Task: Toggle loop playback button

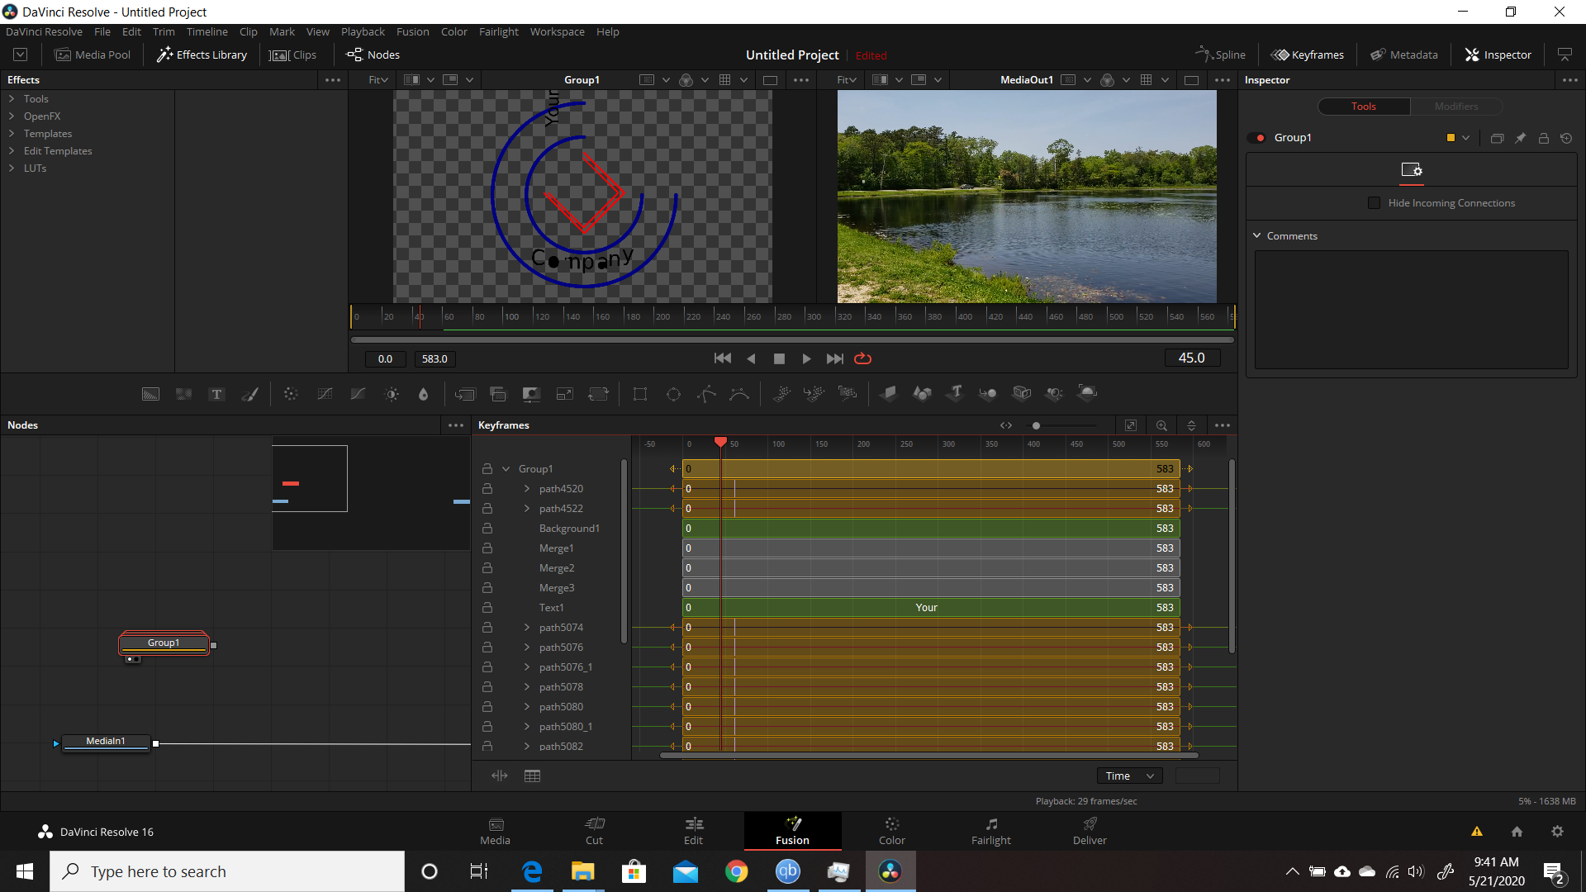Action: pyautogui.click(x=862, y=358)
